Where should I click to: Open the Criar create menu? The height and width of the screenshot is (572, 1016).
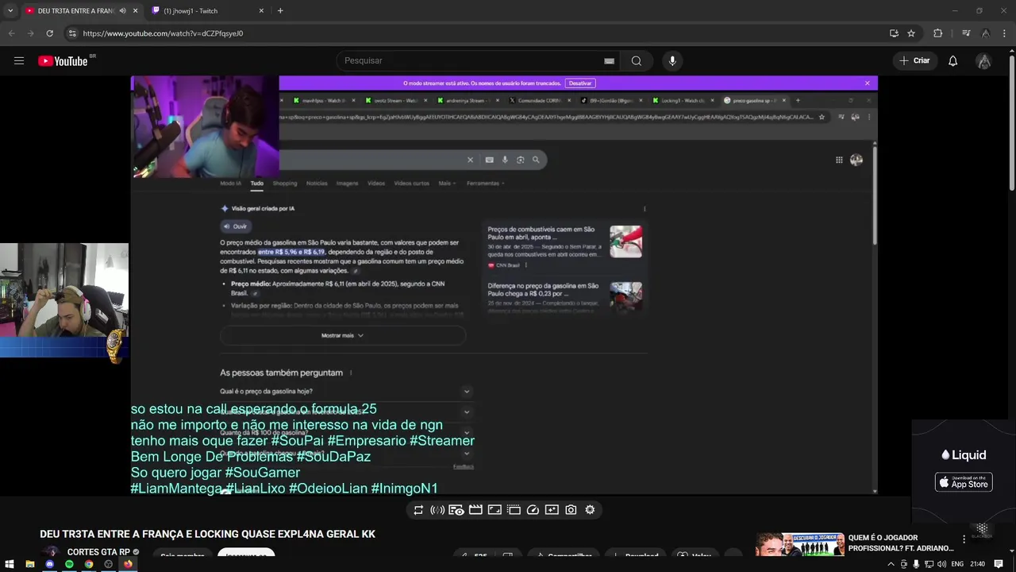click(914, 60)
